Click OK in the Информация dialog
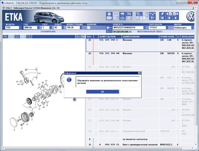This screenshot has width=199, height=151. [x=102, y=92]
